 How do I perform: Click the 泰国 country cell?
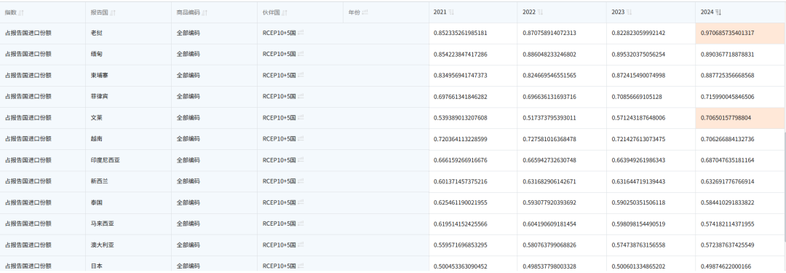[128, 202]
